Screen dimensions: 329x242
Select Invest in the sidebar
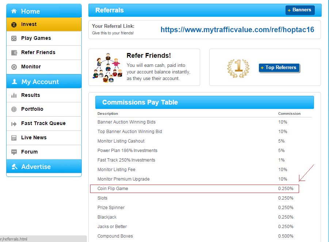tap(44, 24)
